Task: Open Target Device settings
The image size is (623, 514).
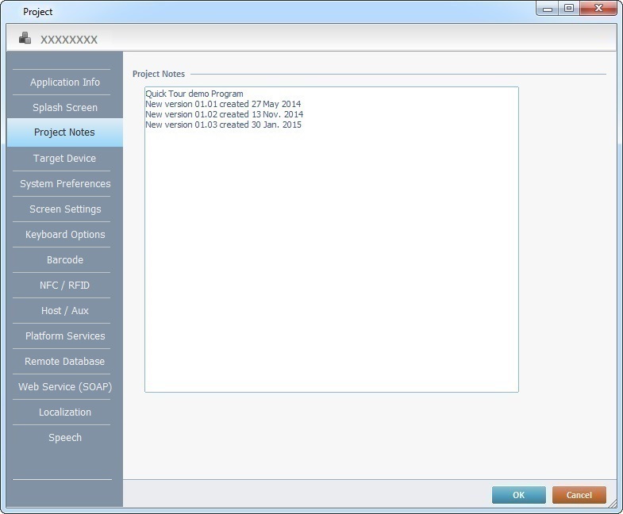Action: pos(65,159)
